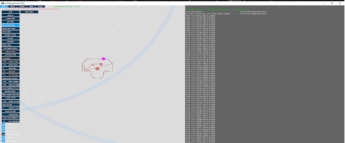345x143 pixels.
Task: Select queue entry '587. C17,3231,2825,2,END'
Action: (x=201, y=16)
